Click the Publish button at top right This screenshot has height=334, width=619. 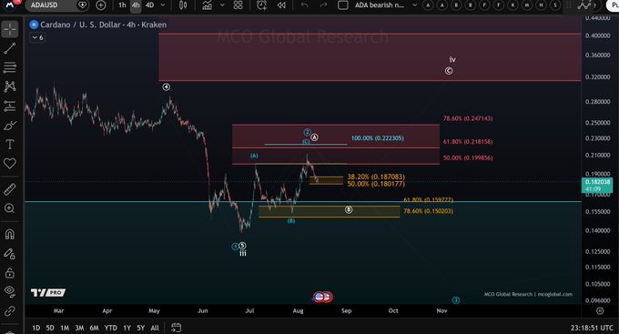coord(613,5)
